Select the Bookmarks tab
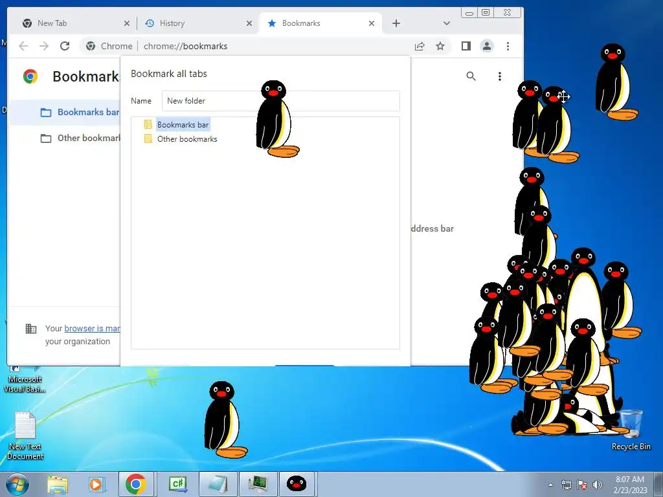Screen dimensions: 663x497 [320, 23]
